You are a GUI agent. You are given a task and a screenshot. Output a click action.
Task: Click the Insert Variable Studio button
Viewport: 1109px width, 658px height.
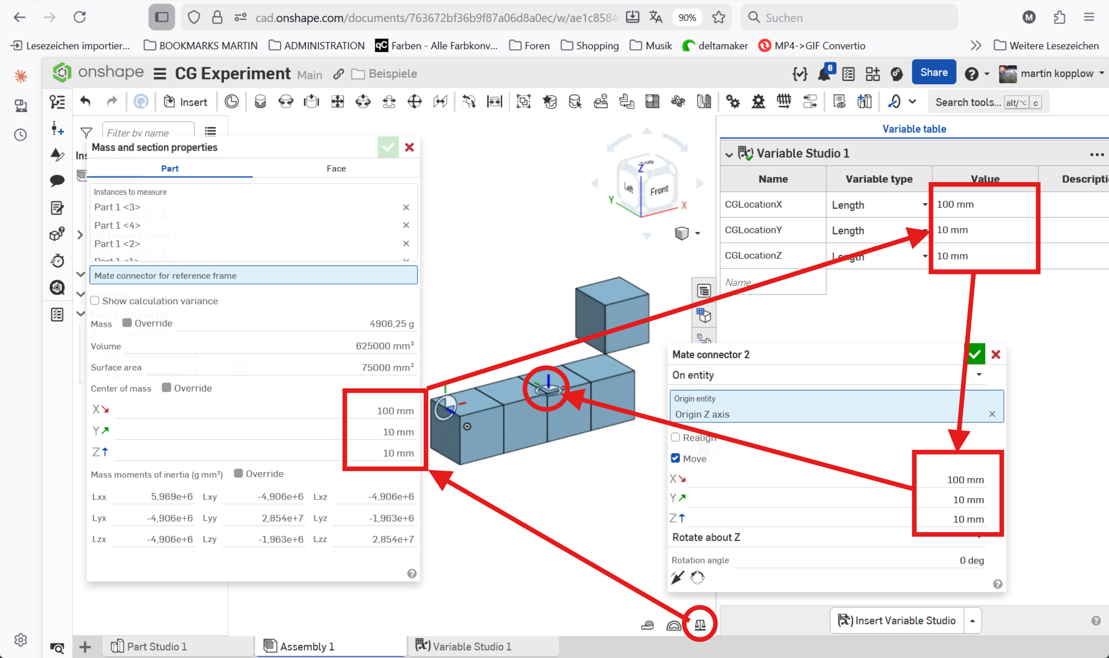(x=896, y=620)
